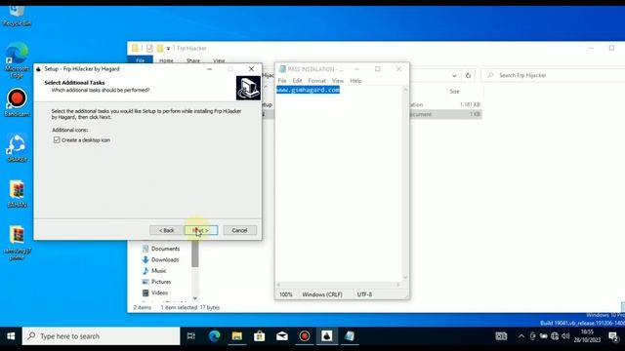Open the bottom WinRAR archive on desktop
This screenshot has height=351, width=625.
17,243
